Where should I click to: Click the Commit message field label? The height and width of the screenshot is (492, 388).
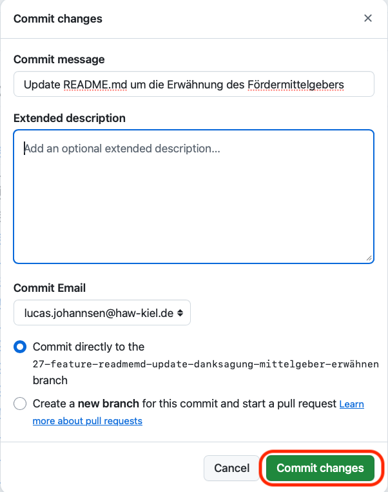coord(59,59)
